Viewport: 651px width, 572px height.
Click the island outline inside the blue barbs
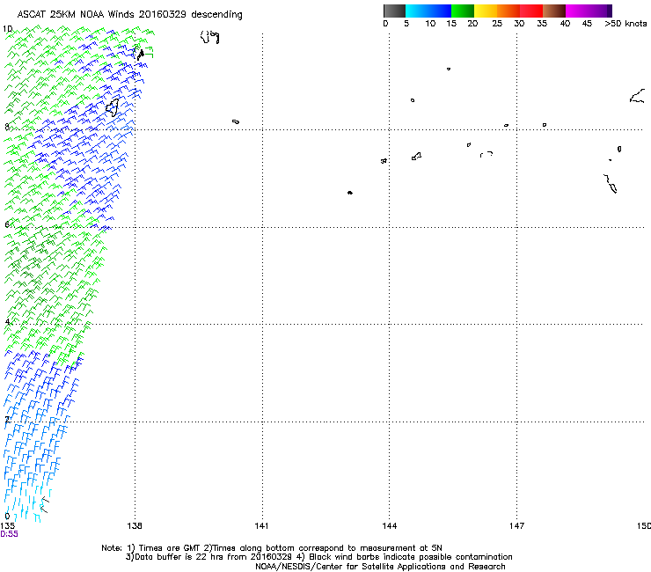coord(113,107)
